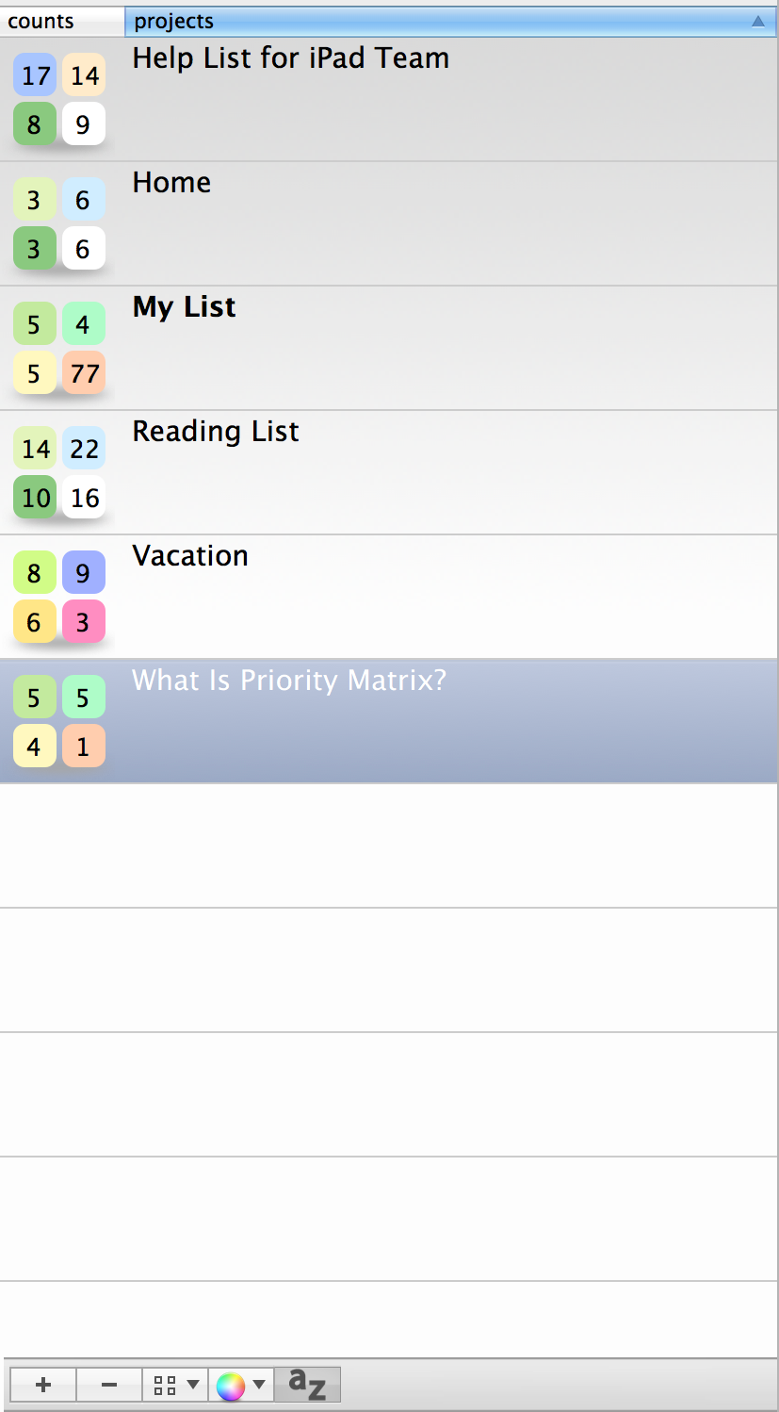Click the sort triangle in projects header

758,21
